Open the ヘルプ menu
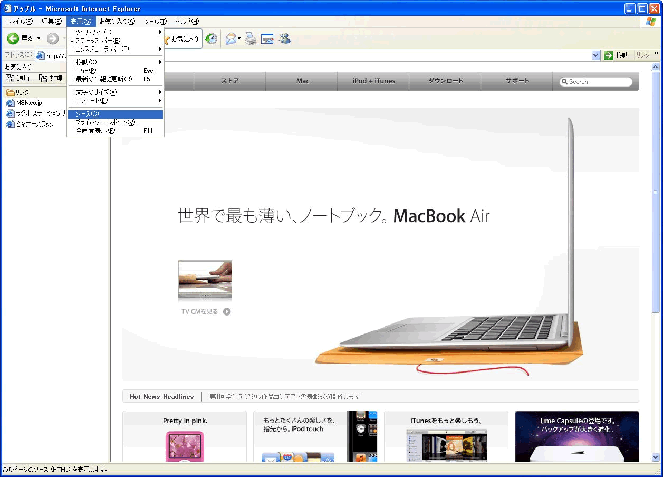Image resolution: width=663 pixels, height=477 pixels. (187, 22)
